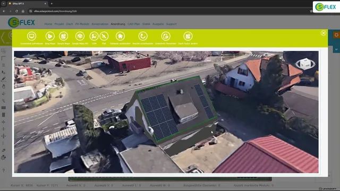Click the Dach-Textur ändern icon

pos(188,36)
